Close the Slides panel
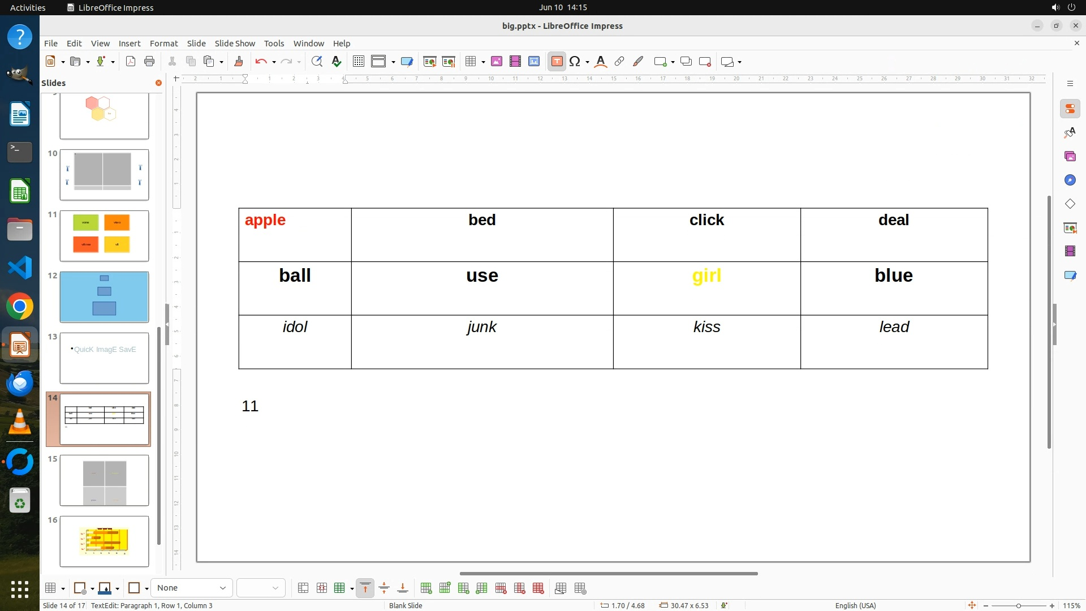The height and width of the screenshot is (611, 1086). tap(158, 83)
